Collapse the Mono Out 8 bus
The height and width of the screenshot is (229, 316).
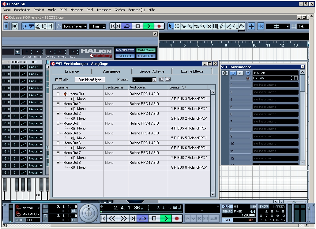tap(58, 163)
